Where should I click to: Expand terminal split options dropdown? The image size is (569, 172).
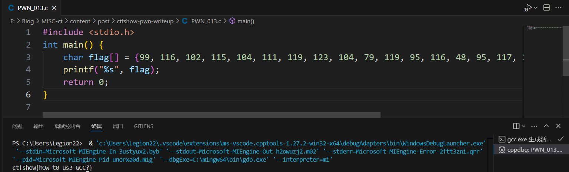tap(524, 126)
